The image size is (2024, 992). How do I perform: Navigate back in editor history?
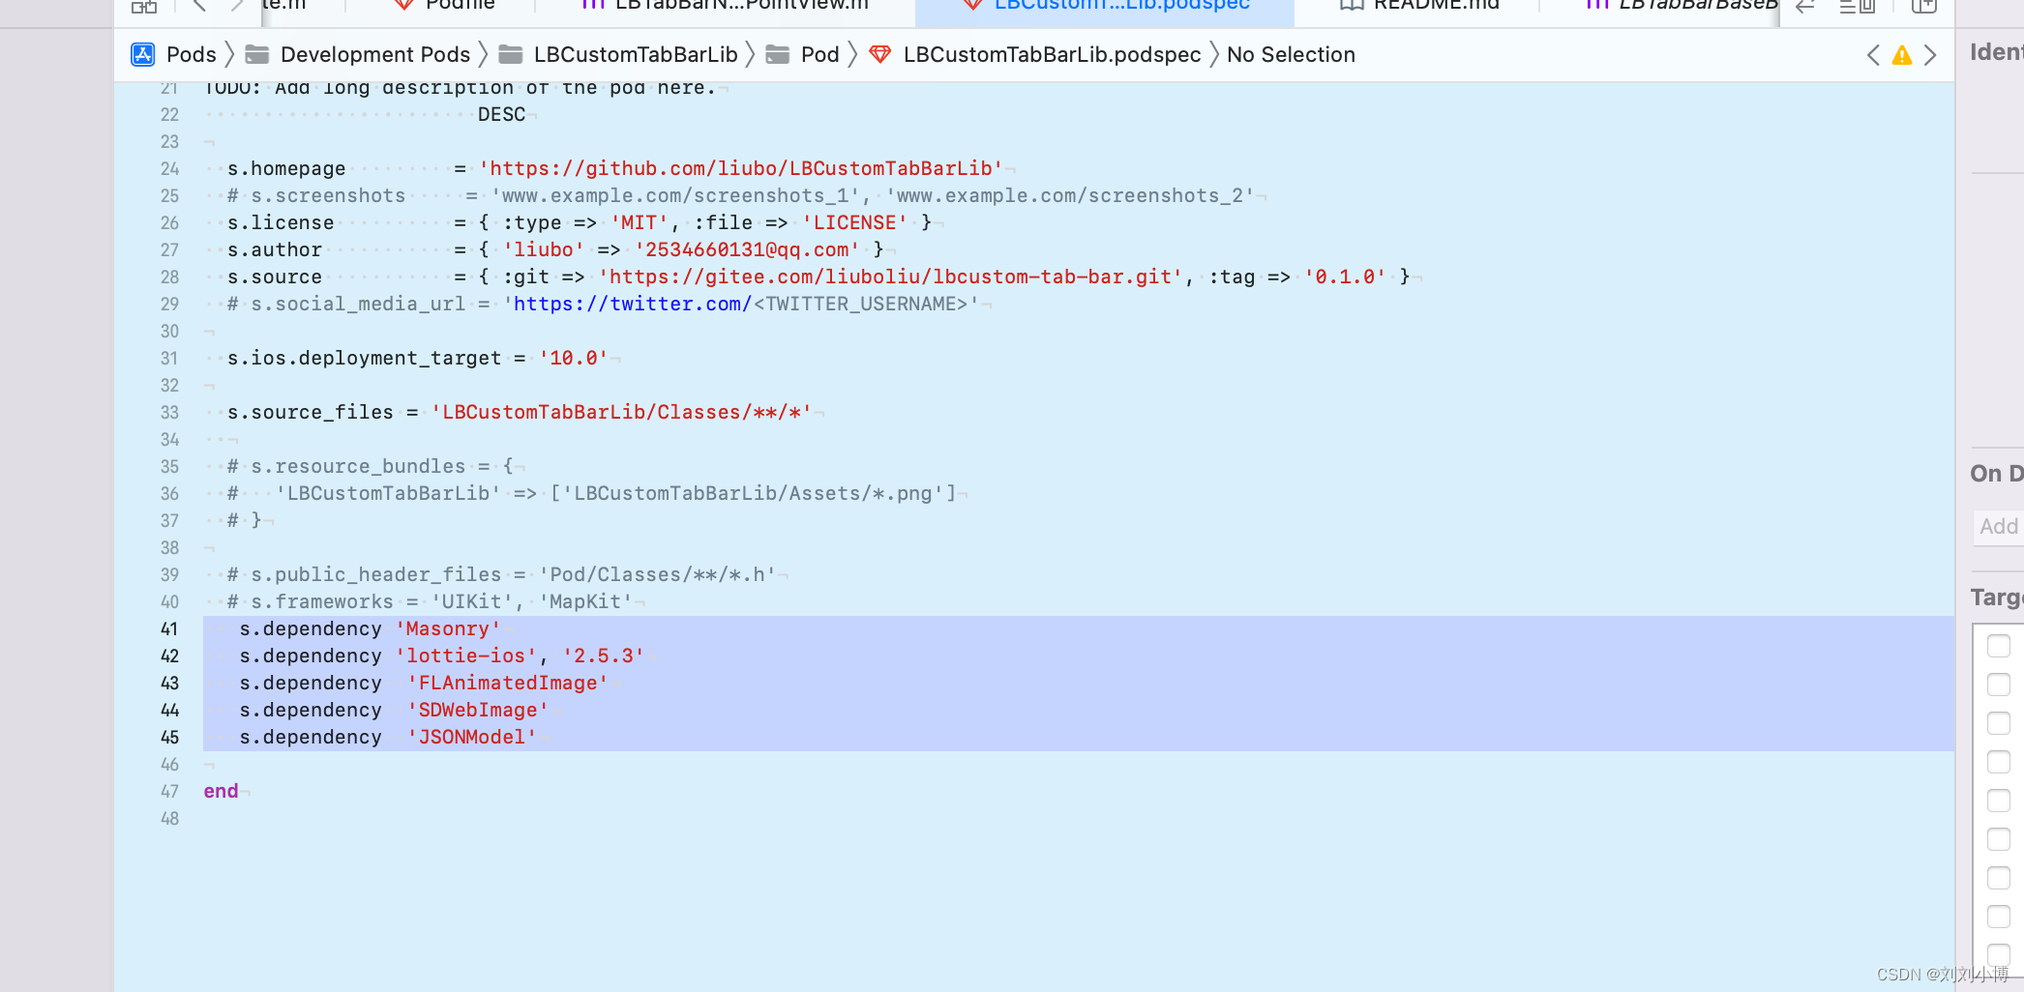[x=199, y=5]
